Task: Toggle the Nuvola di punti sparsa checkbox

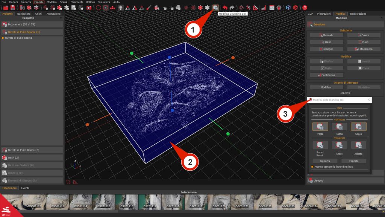Action: point(3,38)
